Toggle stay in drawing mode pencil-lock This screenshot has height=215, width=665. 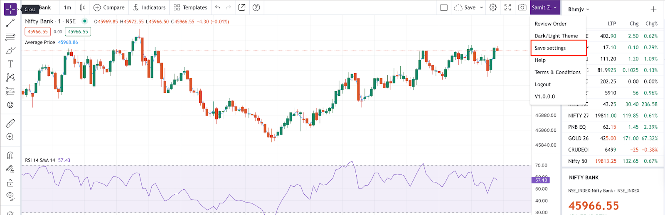pyautogui.click(x=10, y=169)
